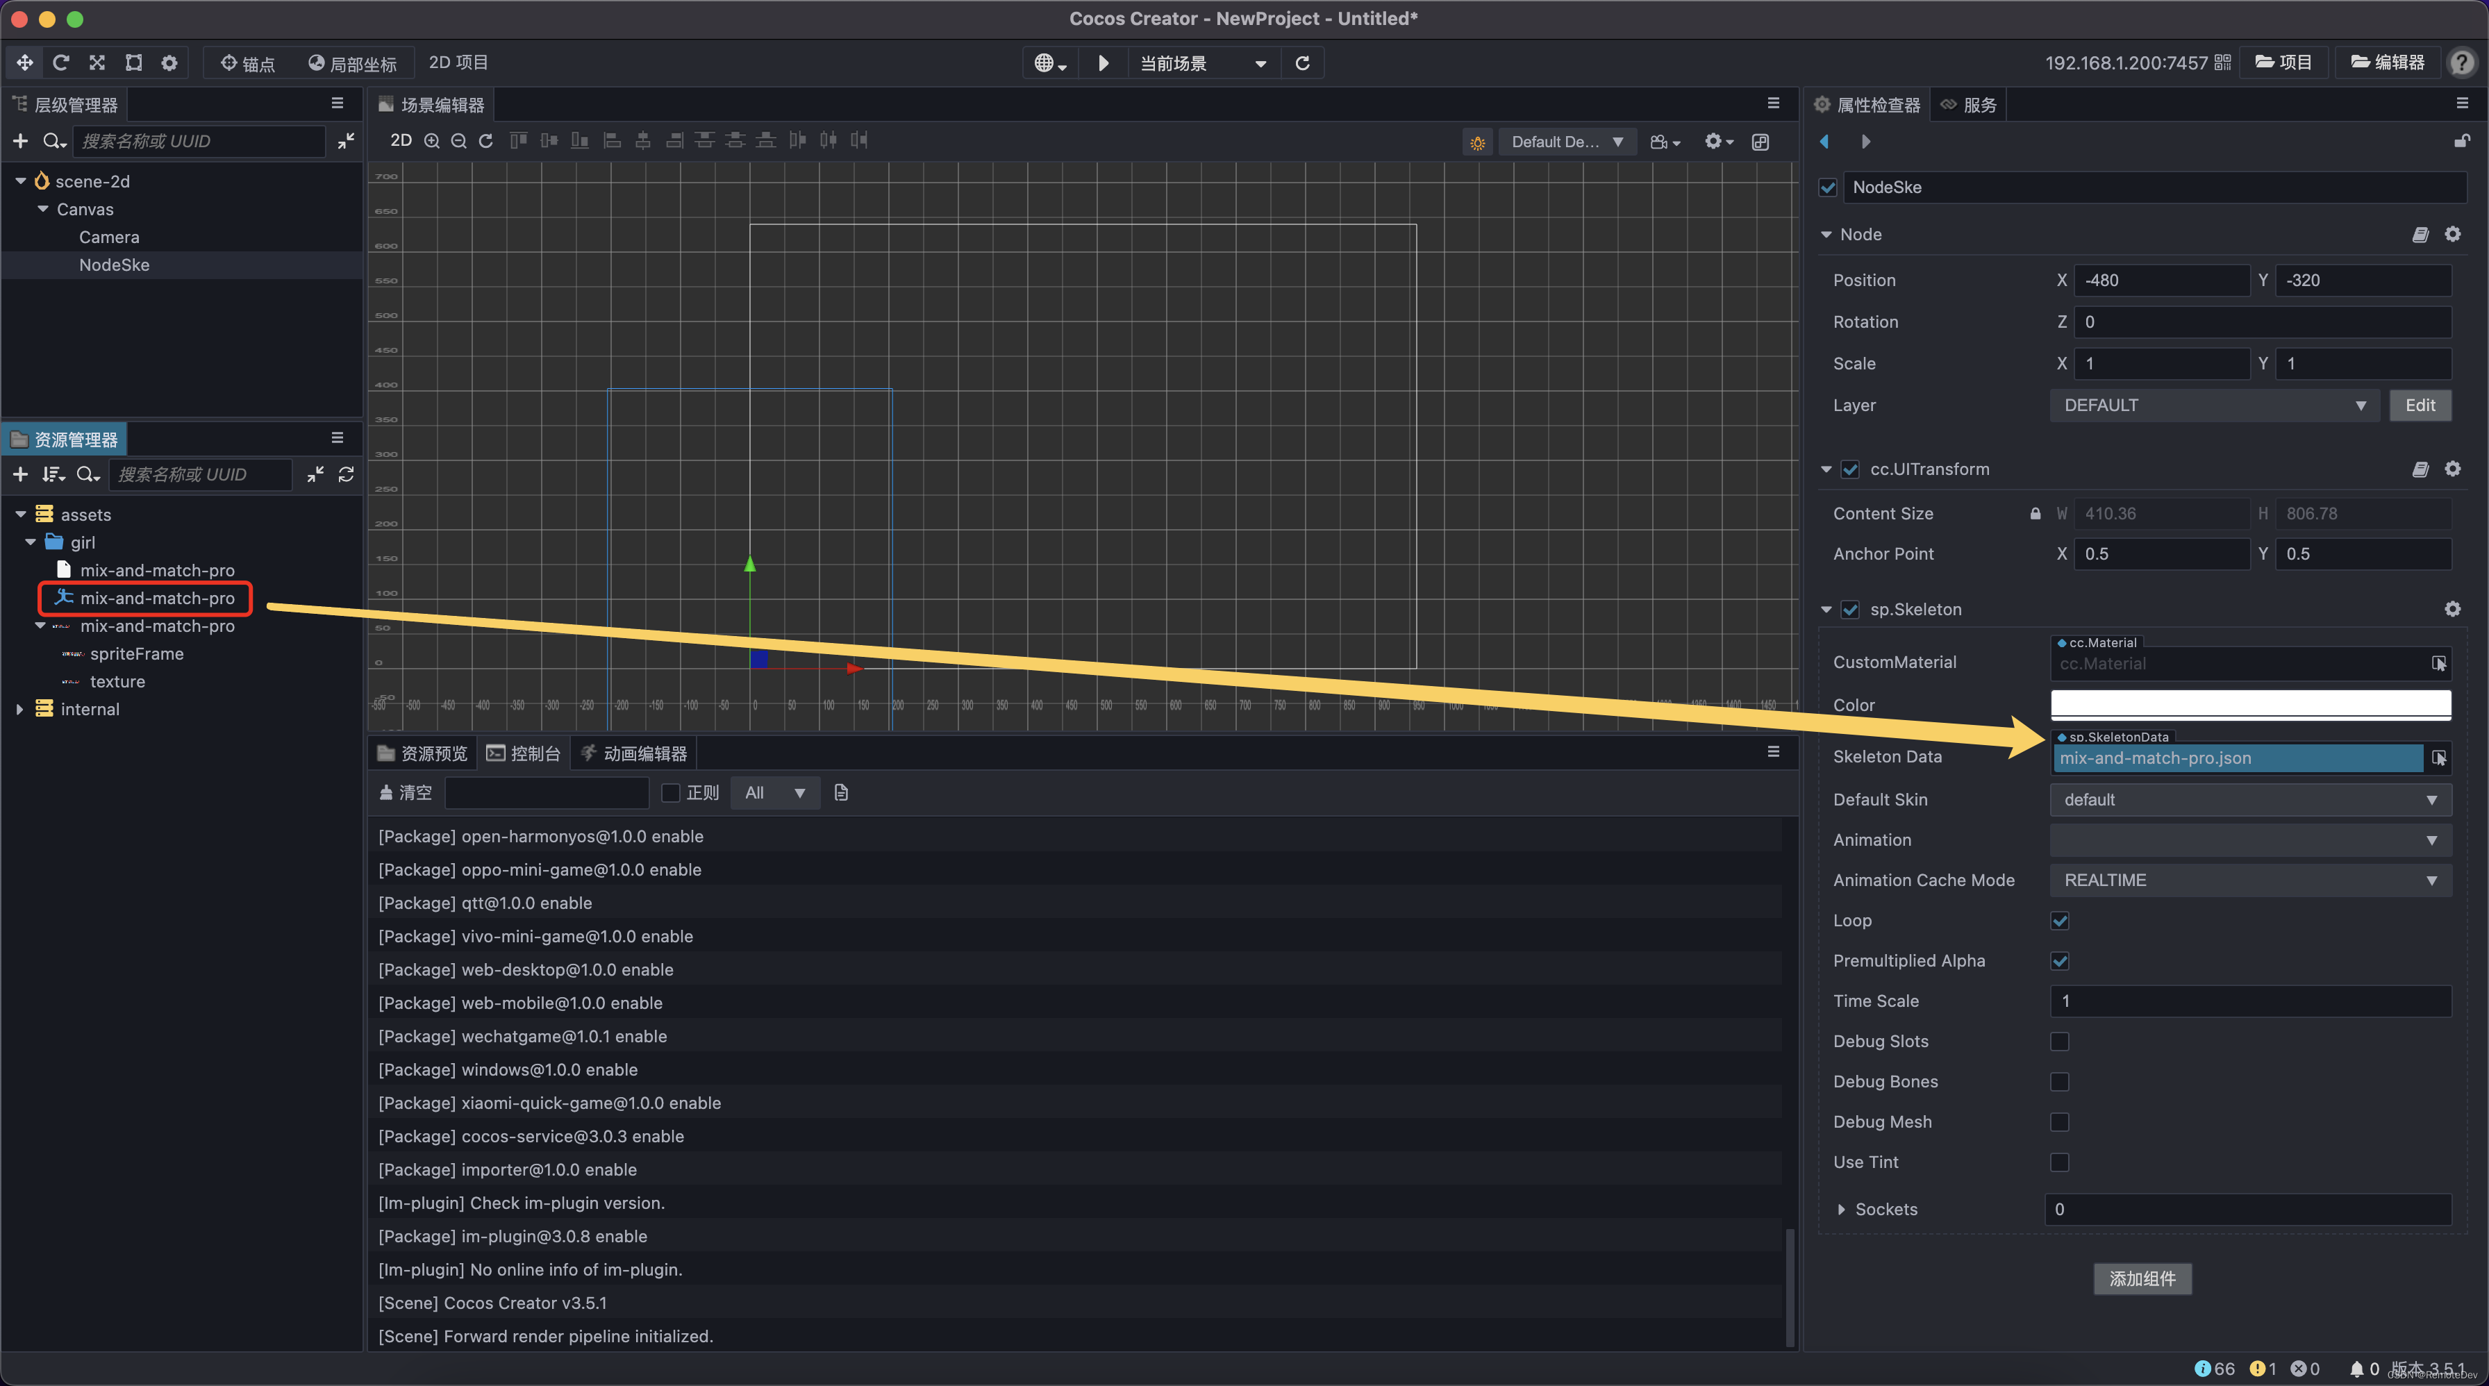Click the sp.Skeleton component gear icon

coord(2452,608)
